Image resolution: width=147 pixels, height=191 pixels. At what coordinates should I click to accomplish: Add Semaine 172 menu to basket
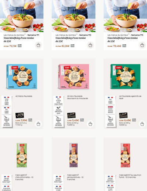[x=90, y=45]
